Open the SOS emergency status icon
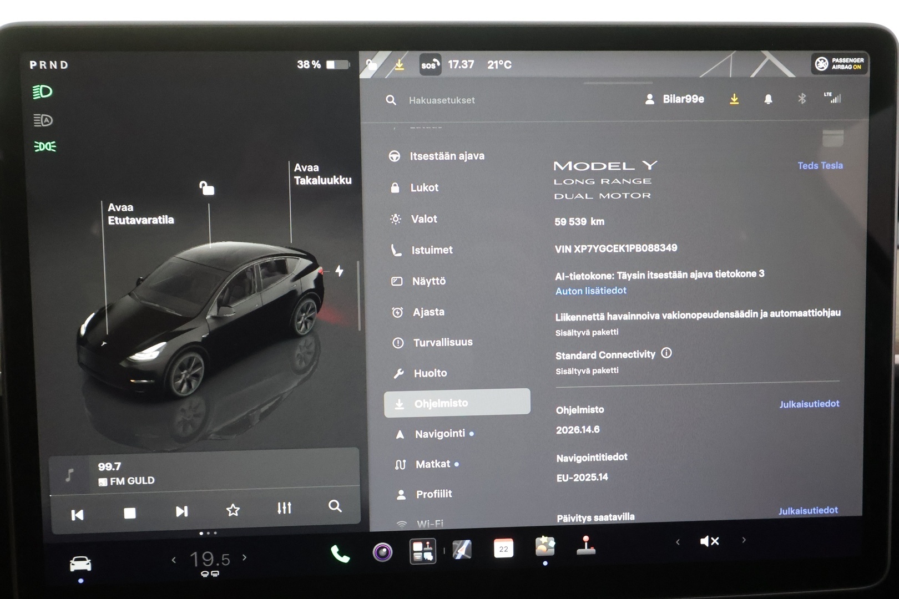 pyautogui.click(x=430, y=65)
